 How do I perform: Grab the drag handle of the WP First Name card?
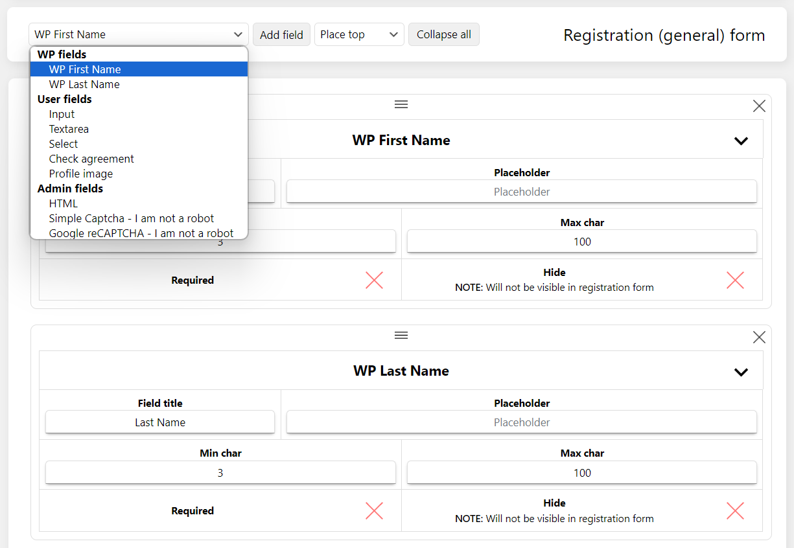pyautogui.click(x=401, y=104)
